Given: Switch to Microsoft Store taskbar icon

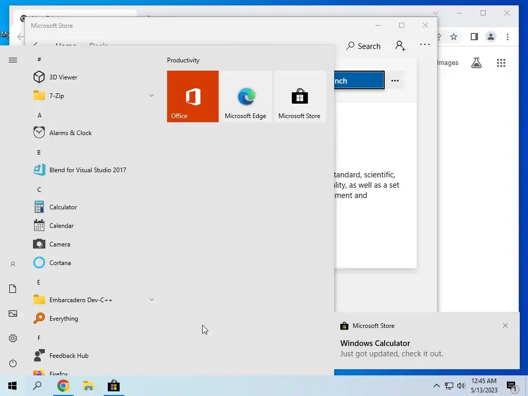Looking at the screenshot, I should [x=113, y=386].
